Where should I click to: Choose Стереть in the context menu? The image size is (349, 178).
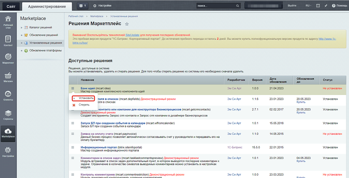[x=84, y=105]
